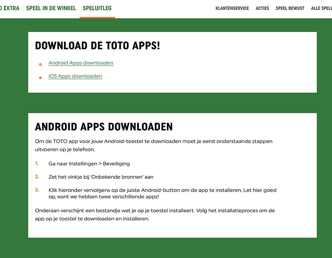
Task: Click the 'Download de TOTO Apps!' heading
Action: click(97, 45)
